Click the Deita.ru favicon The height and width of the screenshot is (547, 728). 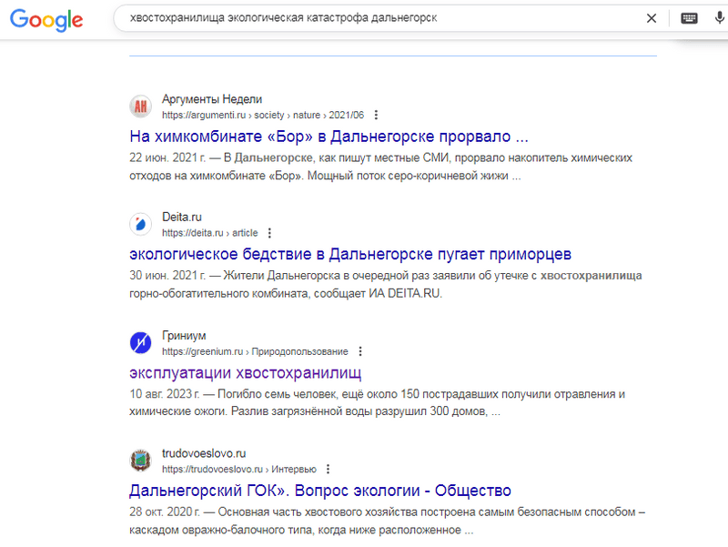coord(140,224)
